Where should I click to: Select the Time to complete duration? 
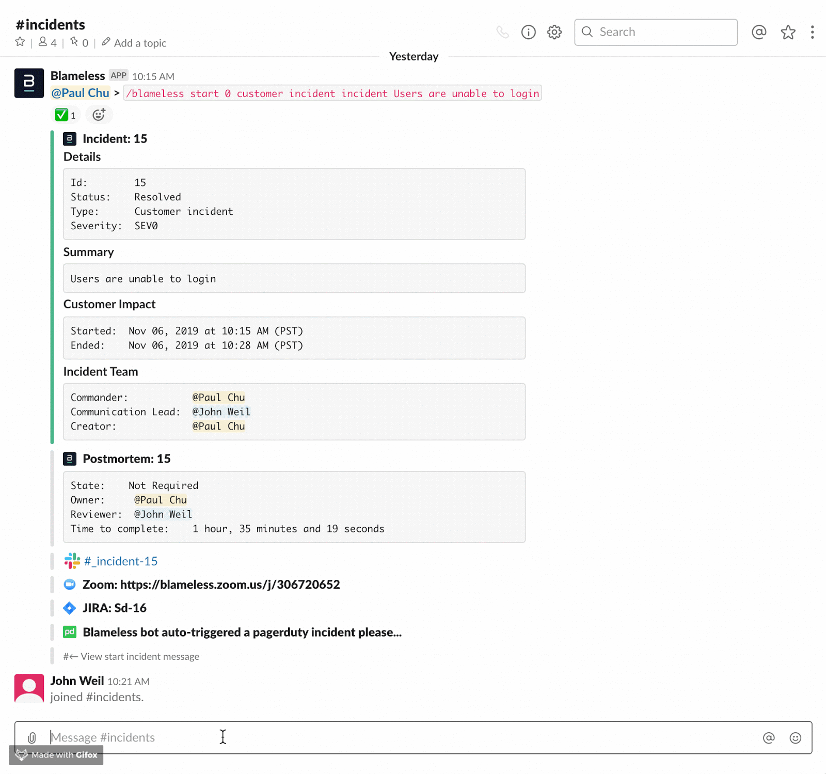[x=289, y=529]
